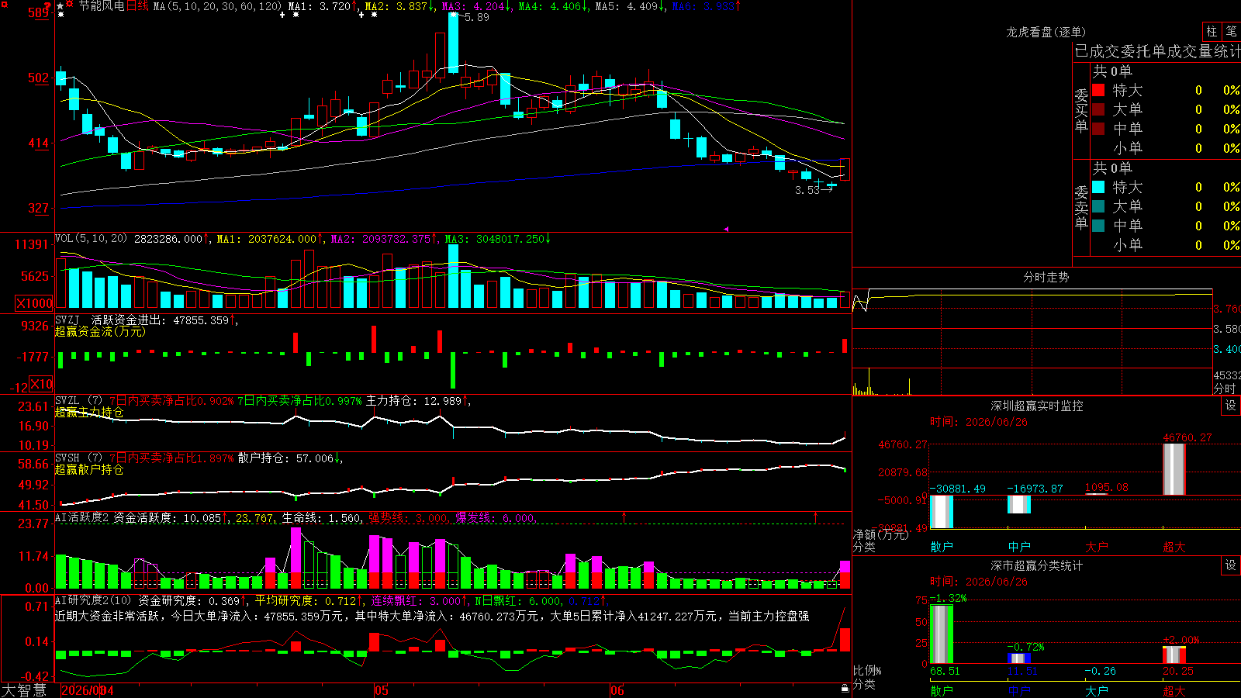Click the X1000 volume scale box
The width and height of the screenshot is (1241, 698).
(x=35, y=303)
